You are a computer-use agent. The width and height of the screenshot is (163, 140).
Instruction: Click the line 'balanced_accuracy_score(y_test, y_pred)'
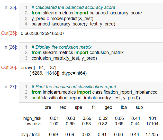coord(73,24)
